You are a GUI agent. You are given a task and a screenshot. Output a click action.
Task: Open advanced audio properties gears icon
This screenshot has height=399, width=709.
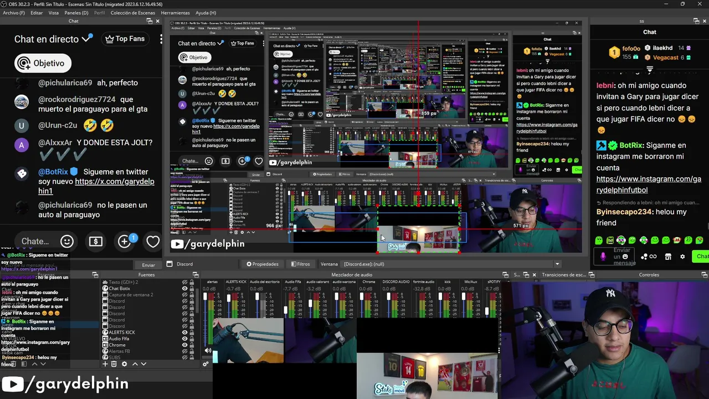point(205,364)
